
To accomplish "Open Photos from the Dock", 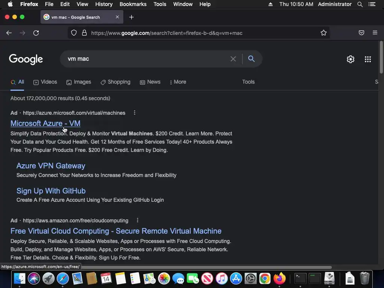I will click(x=164, y=279).
